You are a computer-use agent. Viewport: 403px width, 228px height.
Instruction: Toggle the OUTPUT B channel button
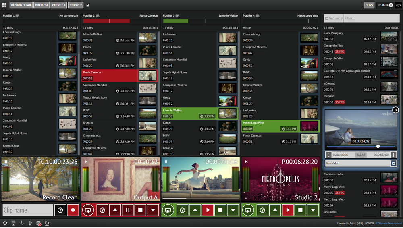coord(59,5)
